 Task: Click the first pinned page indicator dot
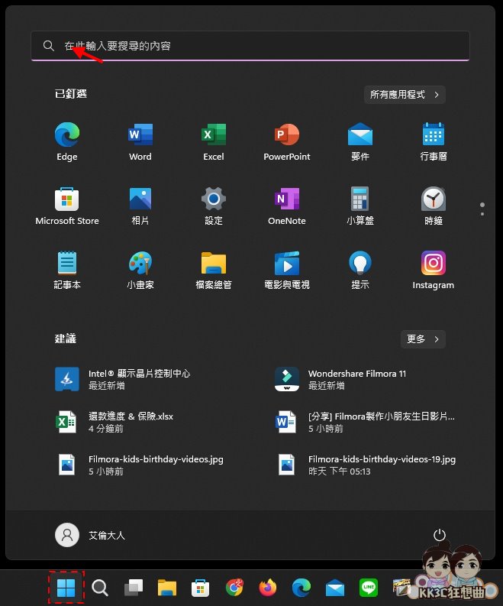(482, 205)
